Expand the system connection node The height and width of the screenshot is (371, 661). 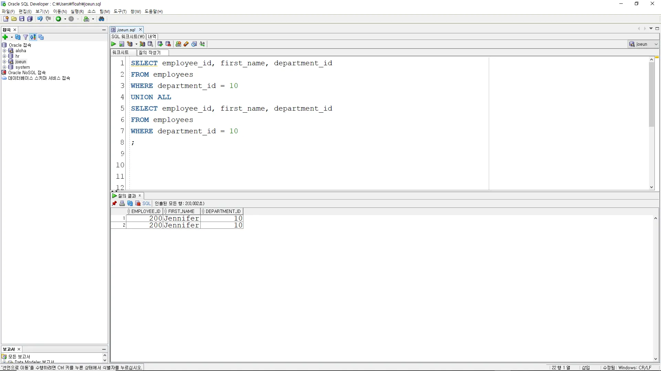point(4,67)
